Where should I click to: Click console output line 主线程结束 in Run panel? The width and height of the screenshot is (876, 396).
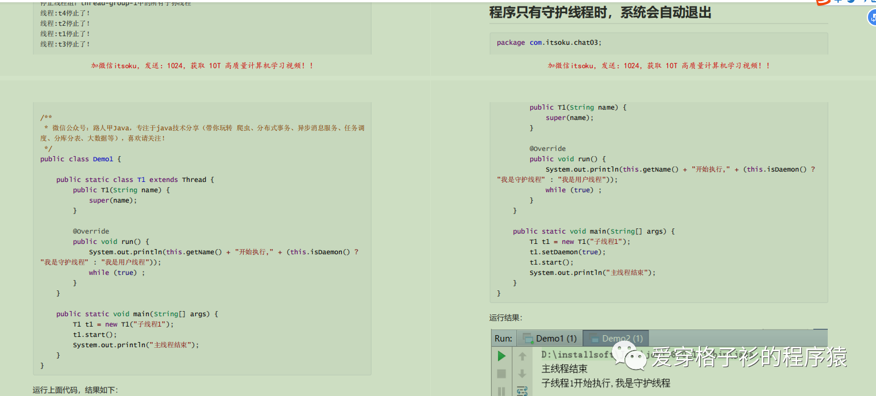click(x=565, y=369)
